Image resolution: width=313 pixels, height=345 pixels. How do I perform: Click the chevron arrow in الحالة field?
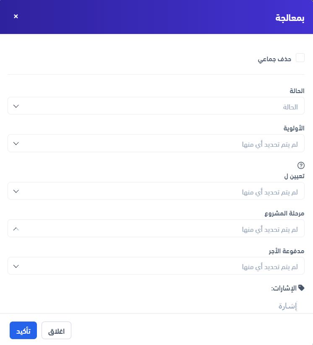pyautogui.click(x=16, y=106)
